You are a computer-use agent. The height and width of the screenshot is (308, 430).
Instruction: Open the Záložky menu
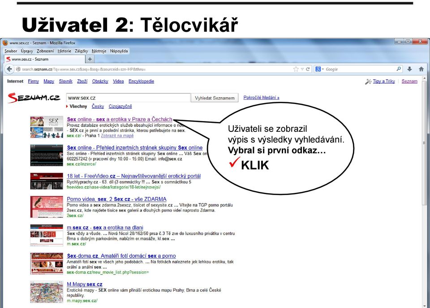coord(82,51)
